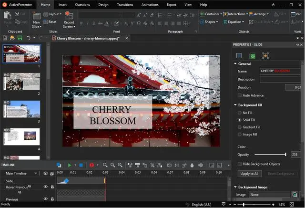Viewport: 305px width, 208px height.
Task: Click the Apply to All button
Action: point(250,174)
